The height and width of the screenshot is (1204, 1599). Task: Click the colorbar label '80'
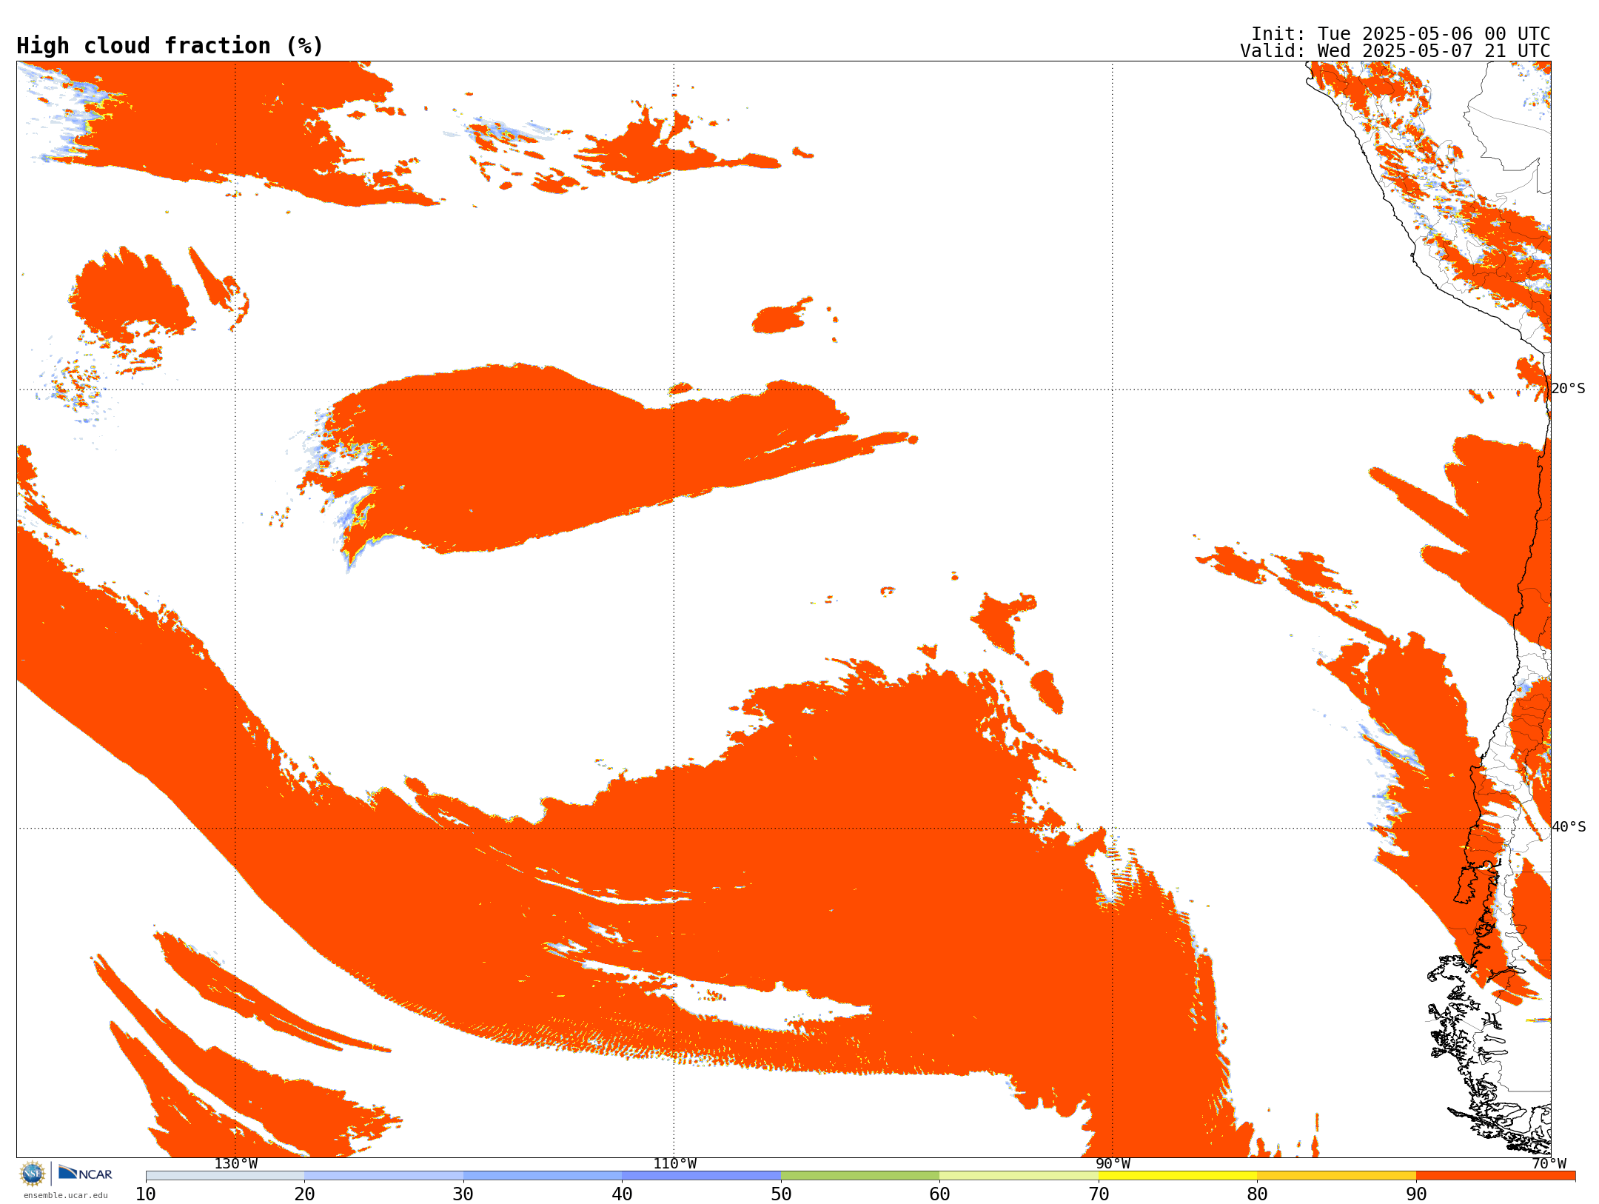click(x=1257, y=1194)
